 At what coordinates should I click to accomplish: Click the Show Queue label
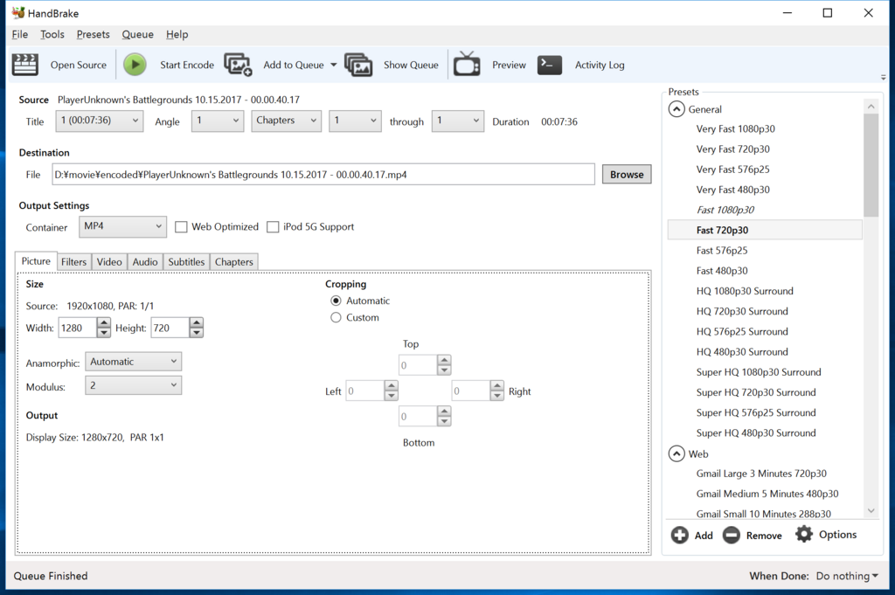click(411, 65)
